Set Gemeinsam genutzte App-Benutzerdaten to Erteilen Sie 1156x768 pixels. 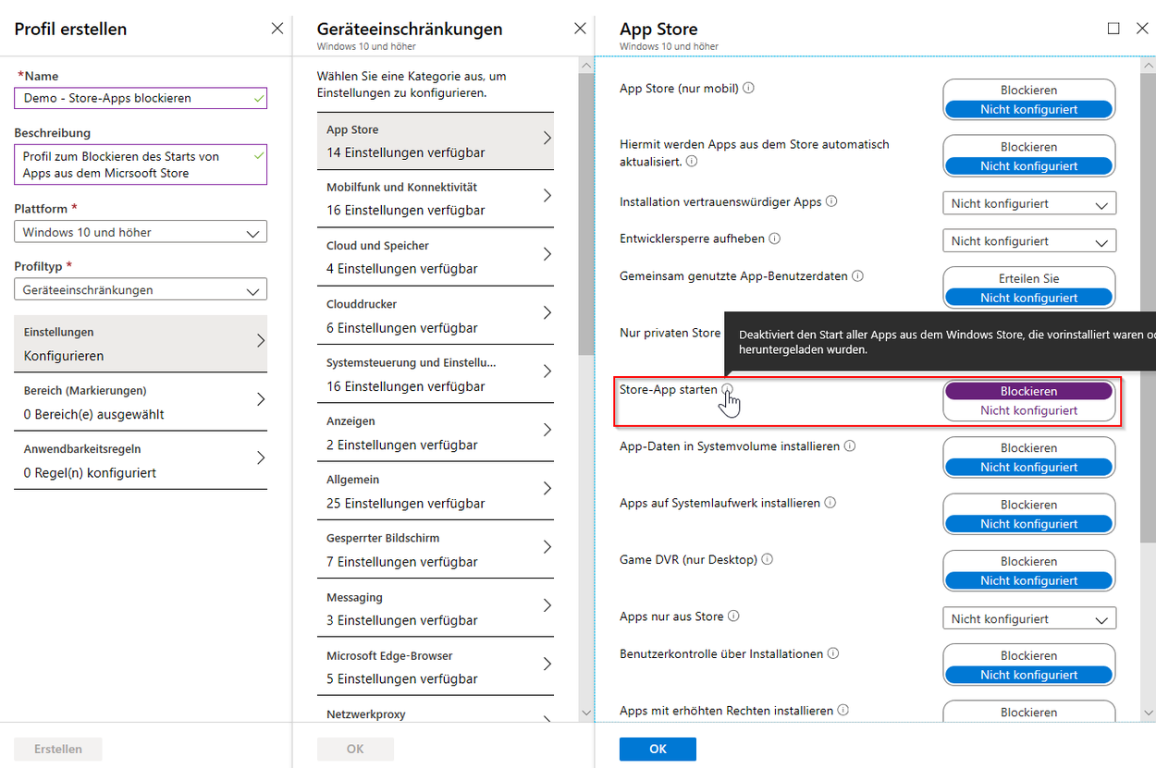1028,278
